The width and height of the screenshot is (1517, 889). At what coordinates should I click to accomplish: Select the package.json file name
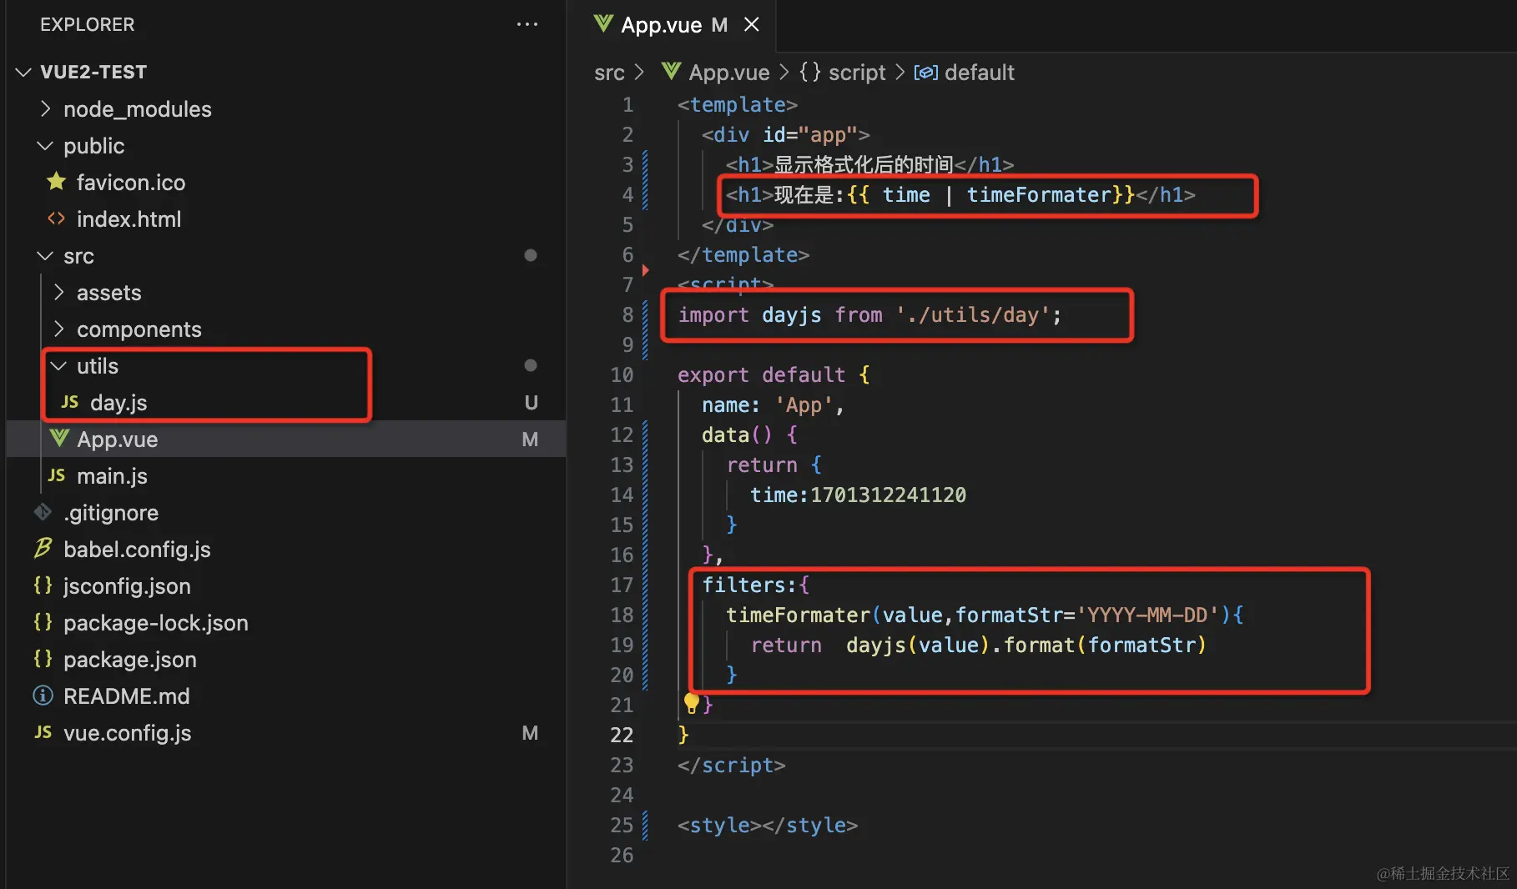tap(130, 659)
